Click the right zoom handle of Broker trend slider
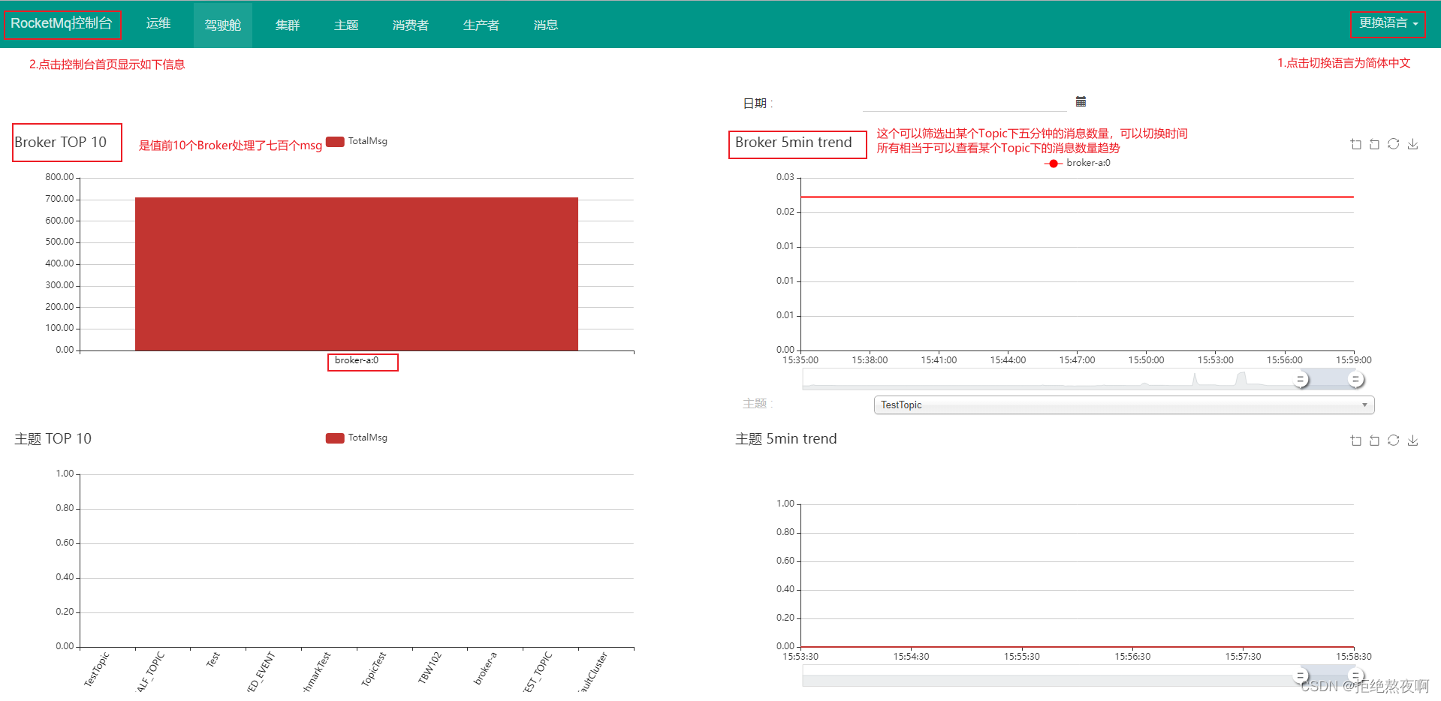Viewport: 1441px width, 701px height. pos(1355,380)
